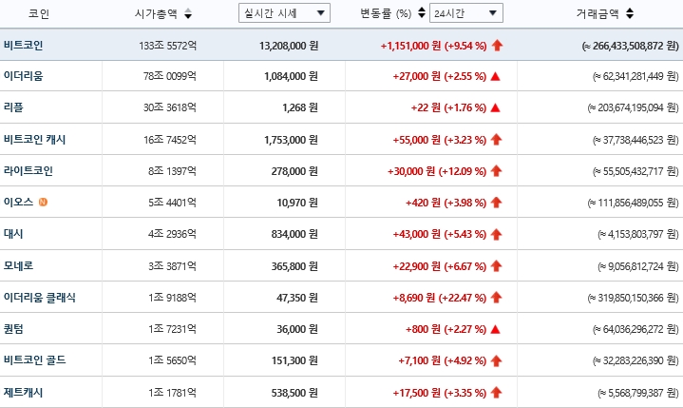Click the up arrow in 이더리움 클래식 row

497,298
